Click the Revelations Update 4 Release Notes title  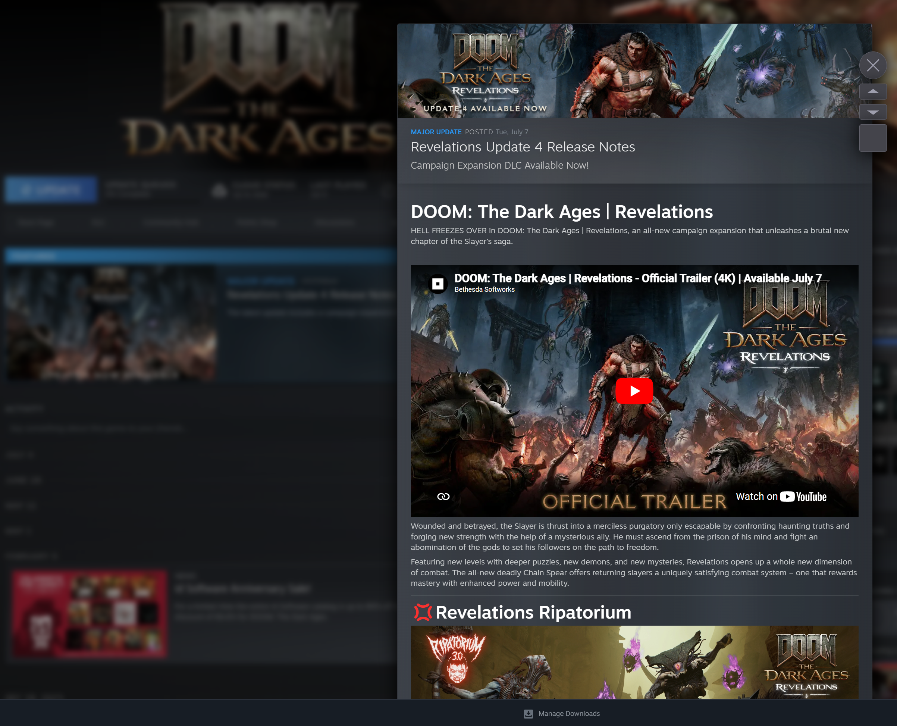point(523,147)
